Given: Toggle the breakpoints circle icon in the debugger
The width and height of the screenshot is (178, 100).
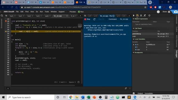Looking at the screenshot, I should (149, 16).
